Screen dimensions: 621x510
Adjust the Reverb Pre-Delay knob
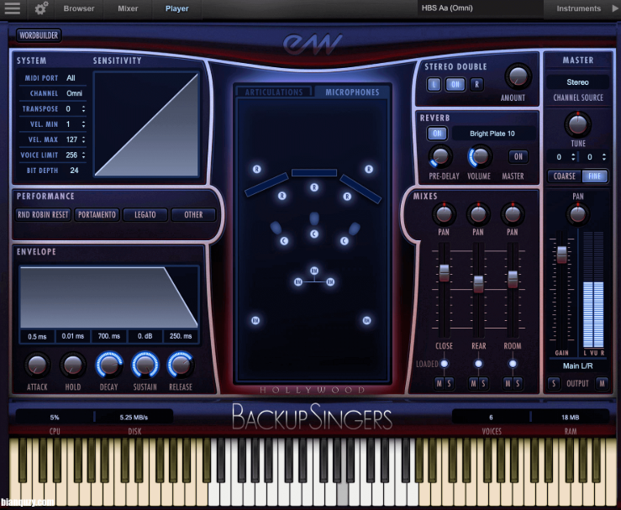click(440, 156)
